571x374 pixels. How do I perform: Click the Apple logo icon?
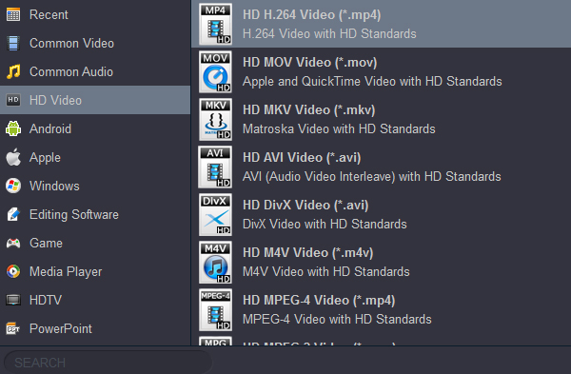[x=13, y=157]
